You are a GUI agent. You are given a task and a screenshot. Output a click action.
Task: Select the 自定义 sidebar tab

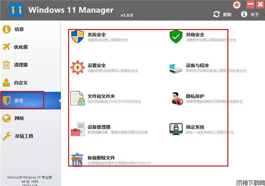coord(30,83)
